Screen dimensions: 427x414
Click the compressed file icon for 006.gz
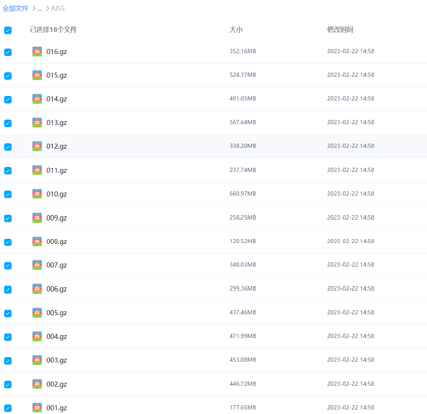coord(37,289)
